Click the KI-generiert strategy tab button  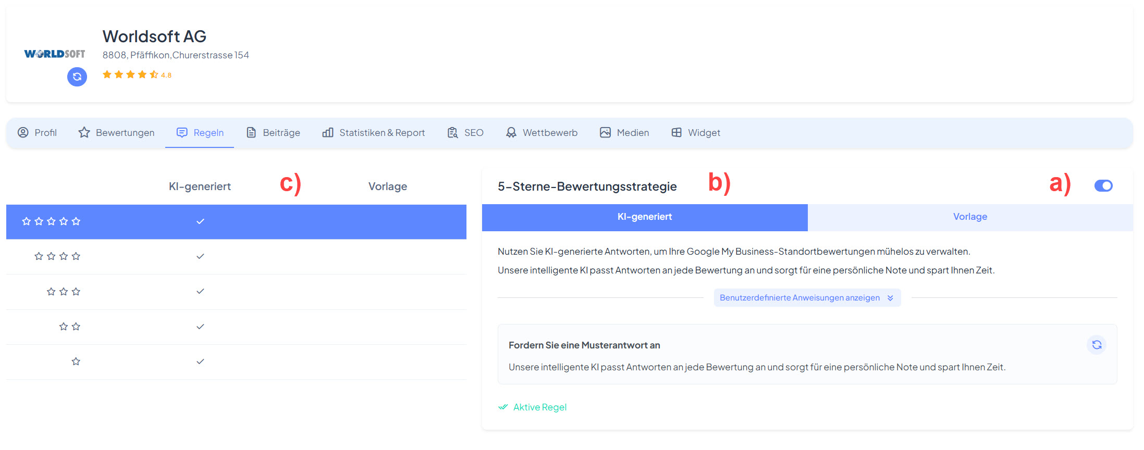(x=645, y=217)
